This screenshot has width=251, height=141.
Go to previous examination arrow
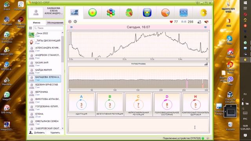coord(71,27)
